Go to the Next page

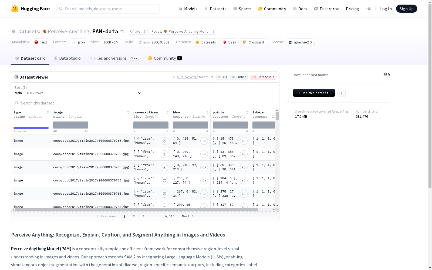(x=188, y=216)
